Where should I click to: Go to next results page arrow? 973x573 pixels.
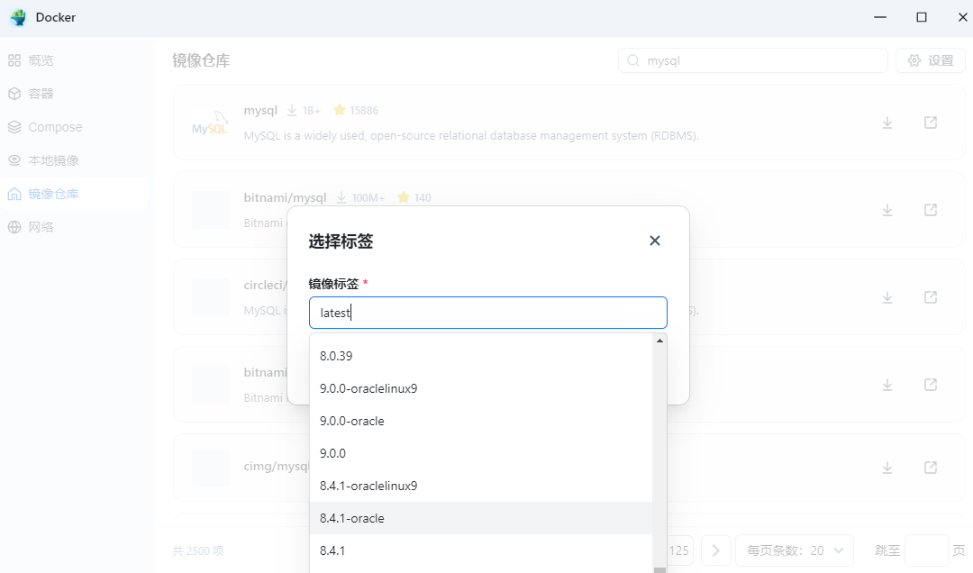[x=715, y=550]
